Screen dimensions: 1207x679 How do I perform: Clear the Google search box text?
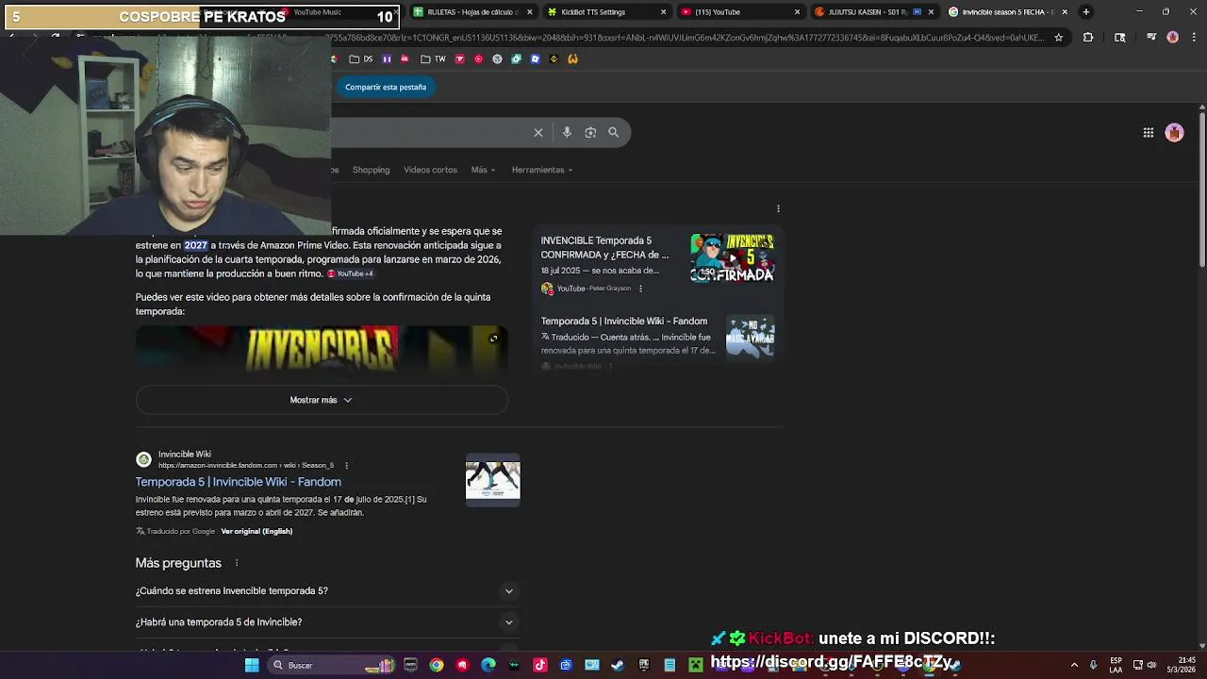[538, 133]
